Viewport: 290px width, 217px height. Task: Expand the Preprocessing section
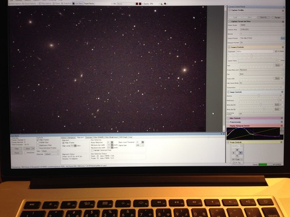click(x=228, y=122)
